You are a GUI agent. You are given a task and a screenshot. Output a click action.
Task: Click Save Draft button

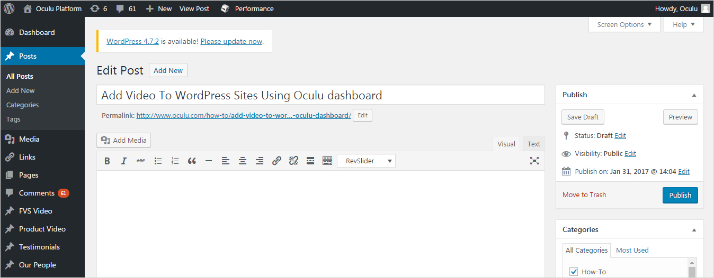(583, 117)
